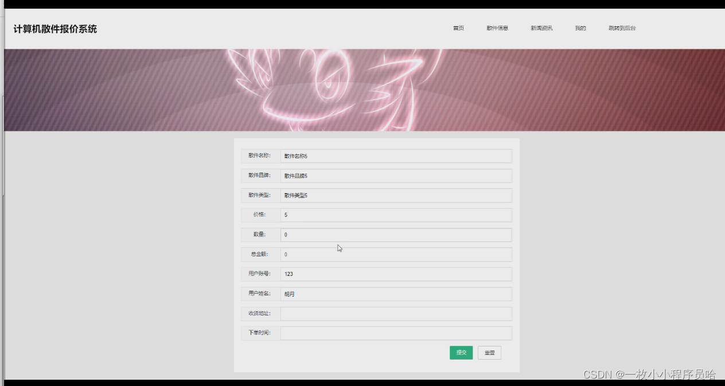Open the 首页 nav item
This screenshot has width=725, height=386.
458,28
